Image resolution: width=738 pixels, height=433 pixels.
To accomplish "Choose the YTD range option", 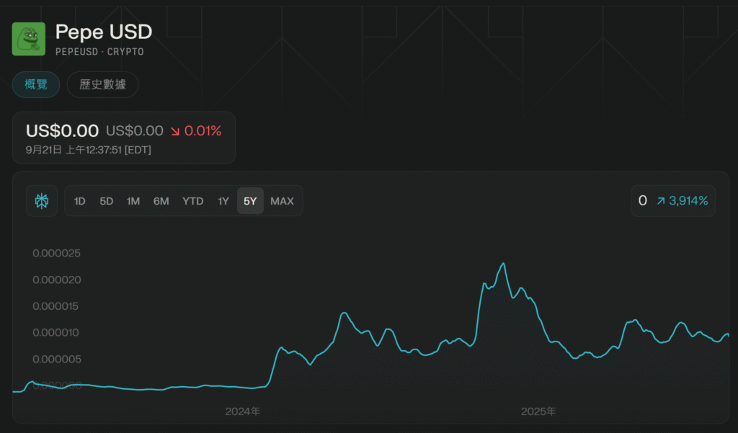I will (x=192, y=201).
